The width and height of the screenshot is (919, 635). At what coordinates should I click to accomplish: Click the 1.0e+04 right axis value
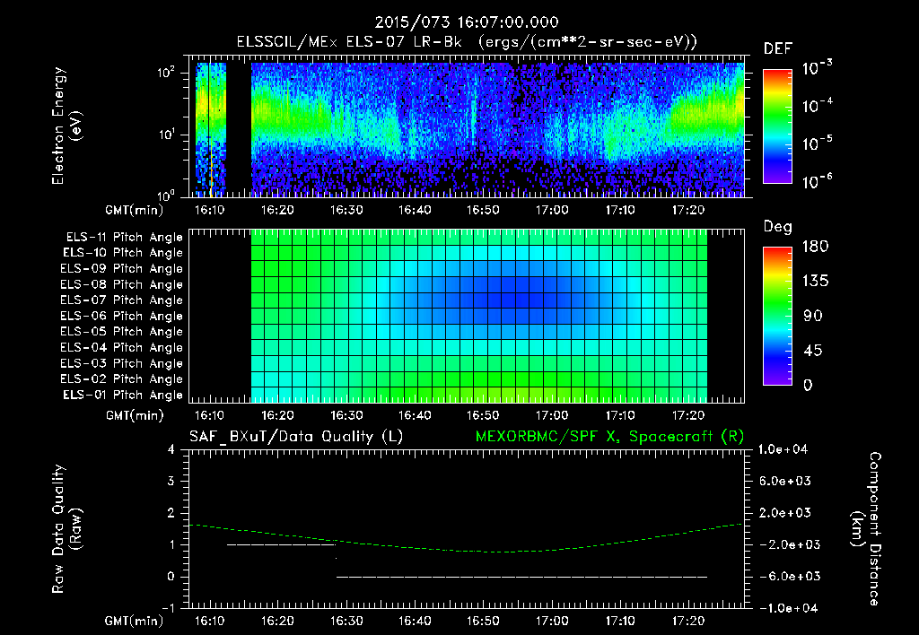[783, 450]
